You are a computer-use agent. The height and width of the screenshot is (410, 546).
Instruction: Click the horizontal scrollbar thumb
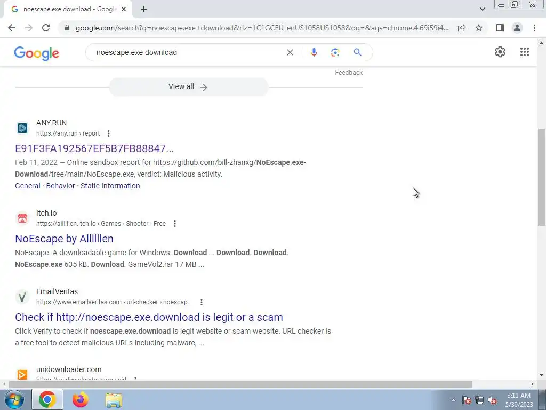(x=240, y=384)
